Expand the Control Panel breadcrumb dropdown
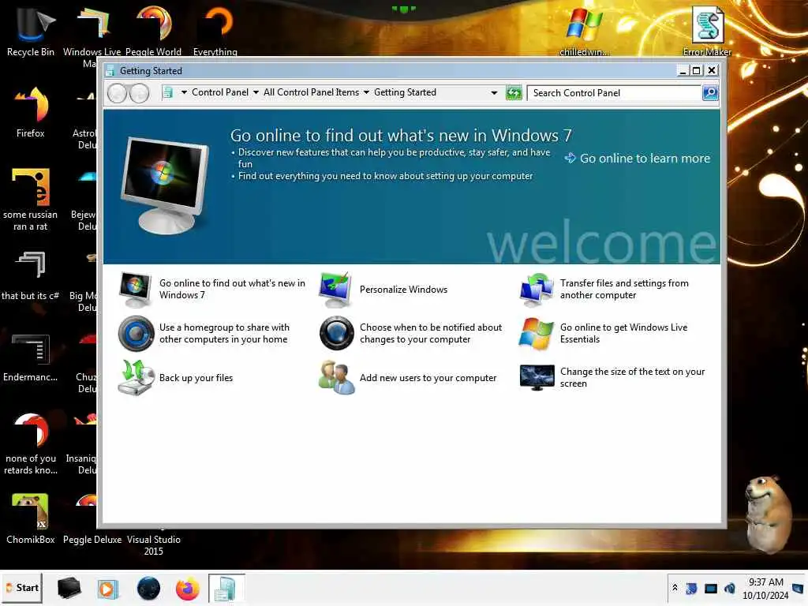The height and width of the screenshot is (606, 808). click(x=256, y=93)
